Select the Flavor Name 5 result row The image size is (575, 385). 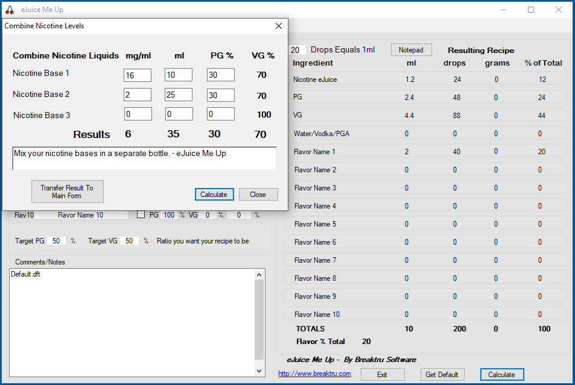(x=426, y=224)
